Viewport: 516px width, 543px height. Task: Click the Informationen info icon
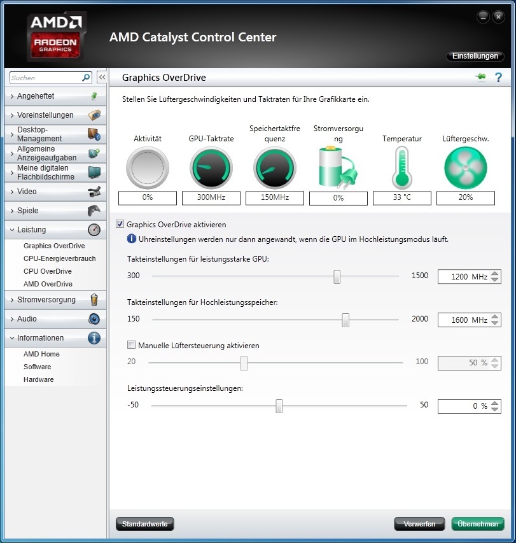pyautogui.click(x=94, y=337)
